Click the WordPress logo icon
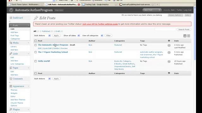This screenshot has height=113, width=202. click(11, 10)
